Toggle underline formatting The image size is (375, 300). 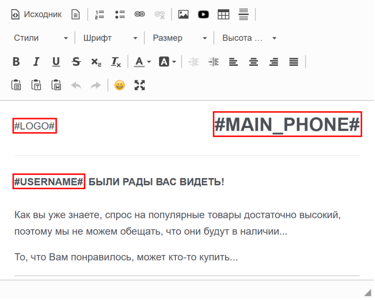[56, 62]
